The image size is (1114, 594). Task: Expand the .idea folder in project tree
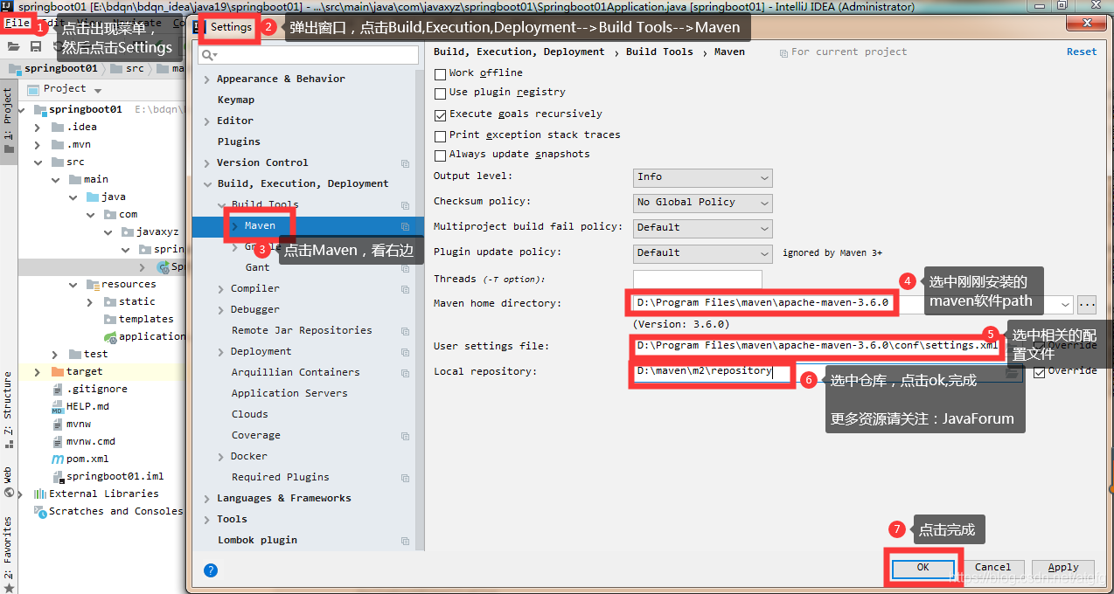click(x=38, y=127)
